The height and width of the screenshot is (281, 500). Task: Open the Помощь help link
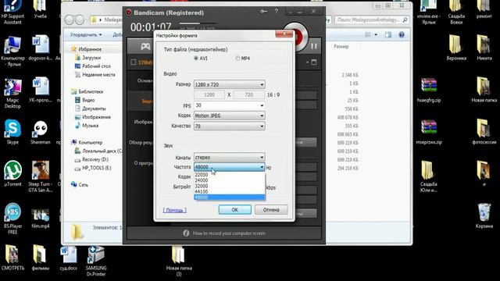point(175,210)
